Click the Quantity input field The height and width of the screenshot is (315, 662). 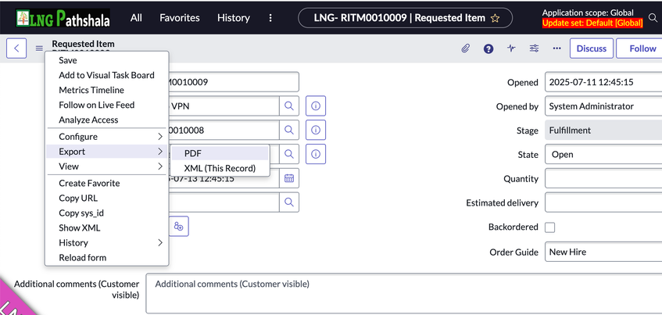point(603,179)
